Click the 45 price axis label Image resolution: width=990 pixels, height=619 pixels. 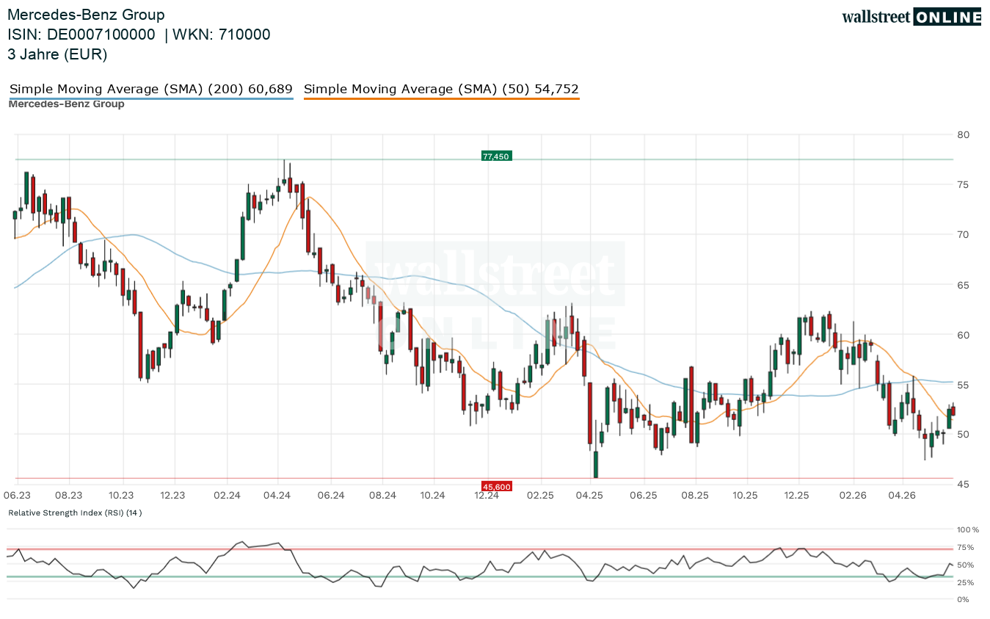pyautogui.click(x=964, y=485)
